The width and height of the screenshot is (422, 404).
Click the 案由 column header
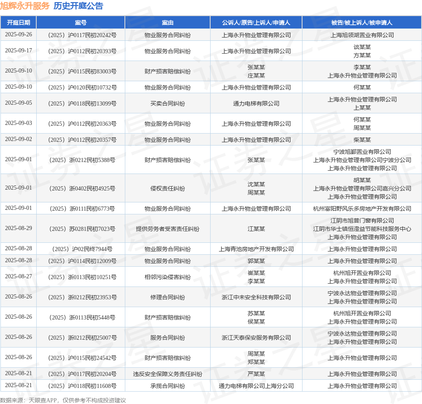(167, 23)
